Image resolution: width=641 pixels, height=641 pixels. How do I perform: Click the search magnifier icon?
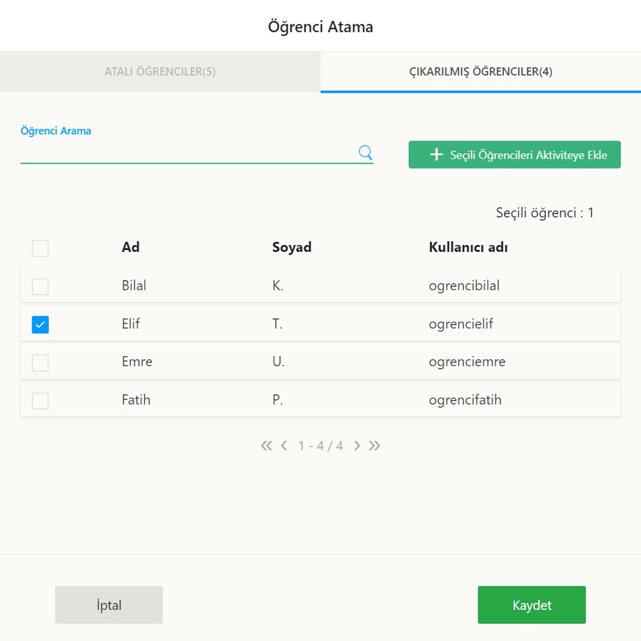tap(365, 153)
